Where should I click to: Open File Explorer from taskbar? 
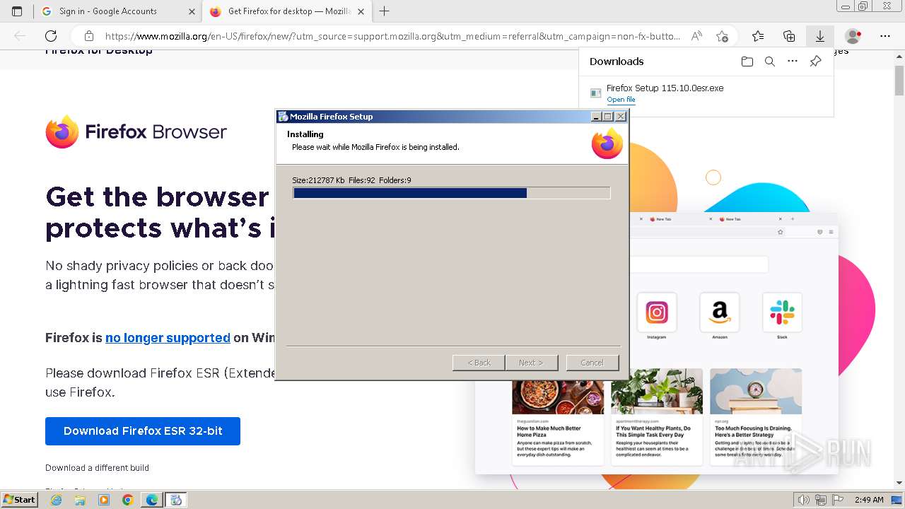click(x=80, y=500)
